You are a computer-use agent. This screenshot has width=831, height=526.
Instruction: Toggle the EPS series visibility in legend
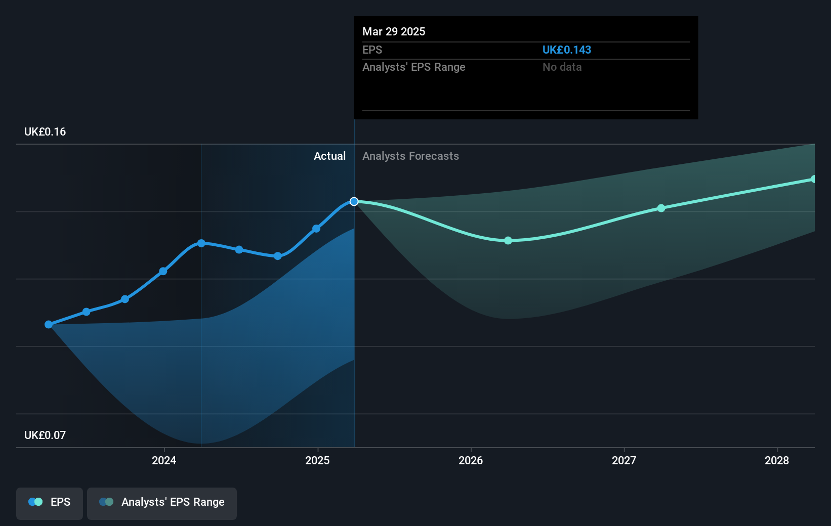(x=49, y=503)
